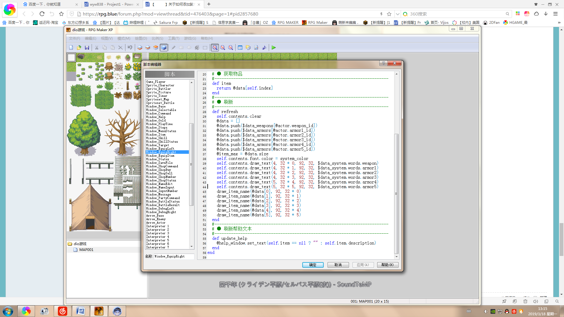The image size is (564, 317).
Task: Open the Database icon in the toolbar
Action: 240,48
